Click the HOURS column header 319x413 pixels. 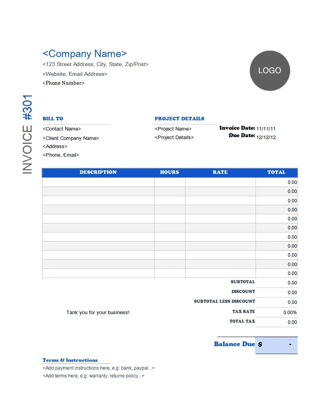coord(169,172)
